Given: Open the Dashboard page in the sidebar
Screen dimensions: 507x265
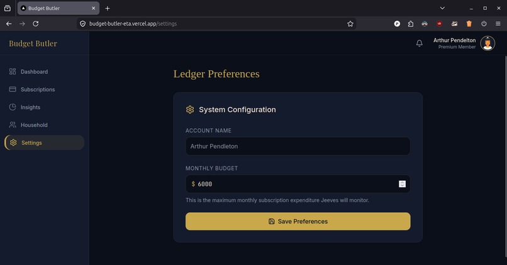Looking at the screenshot, I should point(44,72).
